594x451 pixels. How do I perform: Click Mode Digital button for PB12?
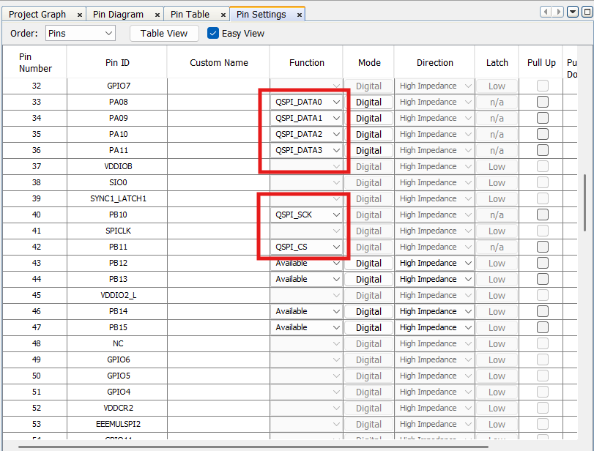coord(368,263)
